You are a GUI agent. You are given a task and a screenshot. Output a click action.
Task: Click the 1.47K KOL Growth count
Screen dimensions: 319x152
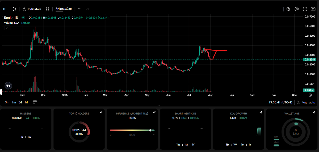click(233, 118)
